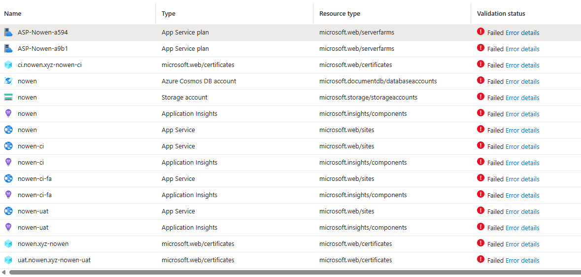Click the nowen Application Insights lightbulb icon

click(x=8, y=113)
